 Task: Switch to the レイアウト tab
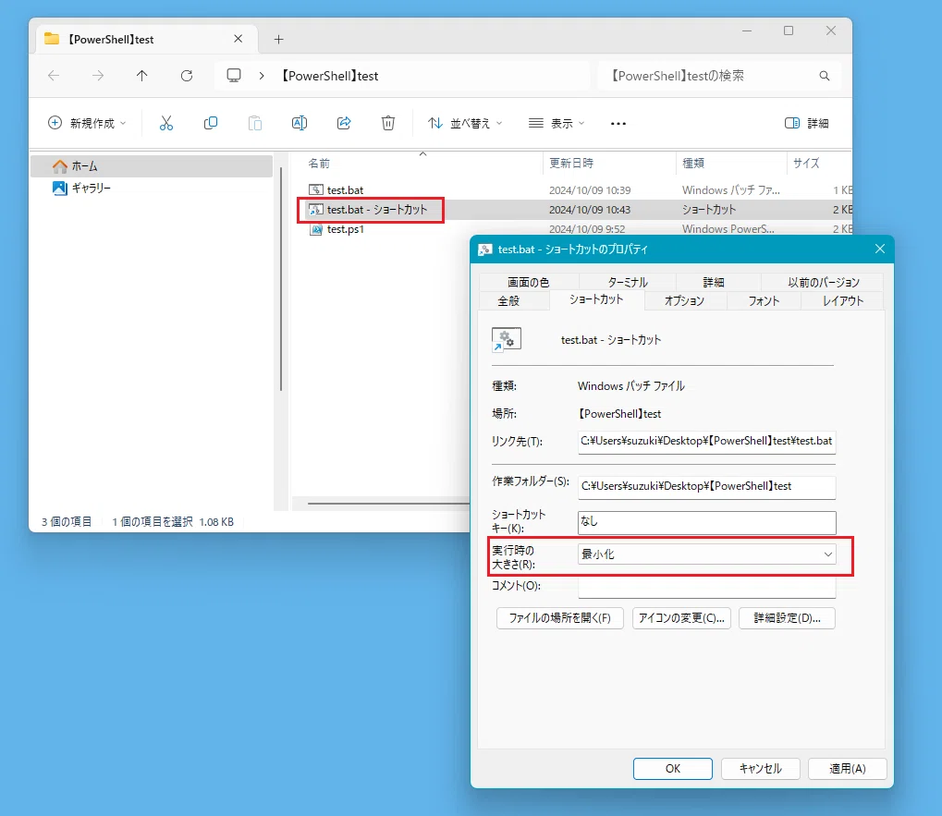click(843, 301)
